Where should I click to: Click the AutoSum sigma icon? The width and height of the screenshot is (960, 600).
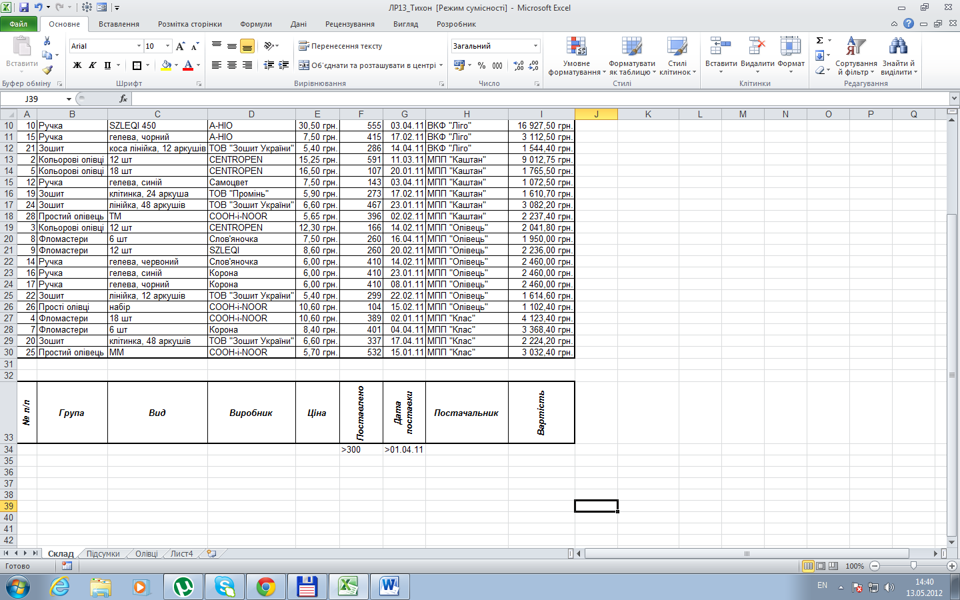[820, 41]
